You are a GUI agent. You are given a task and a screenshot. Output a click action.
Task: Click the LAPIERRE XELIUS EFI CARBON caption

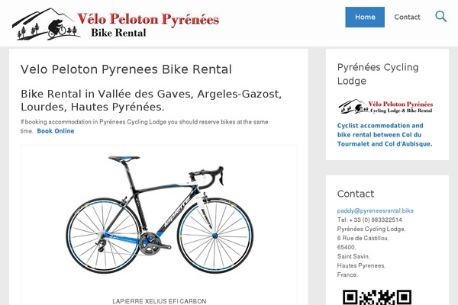(159, 300)
